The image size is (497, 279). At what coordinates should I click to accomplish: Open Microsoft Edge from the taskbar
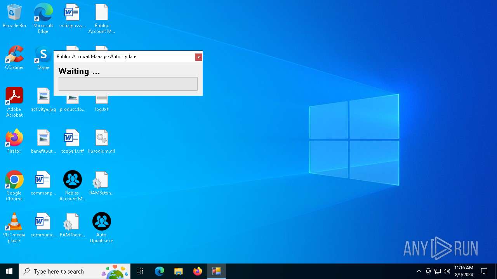click(160, 271)
